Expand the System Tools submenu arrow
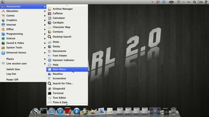209x117 pixels. pos(45,48)
